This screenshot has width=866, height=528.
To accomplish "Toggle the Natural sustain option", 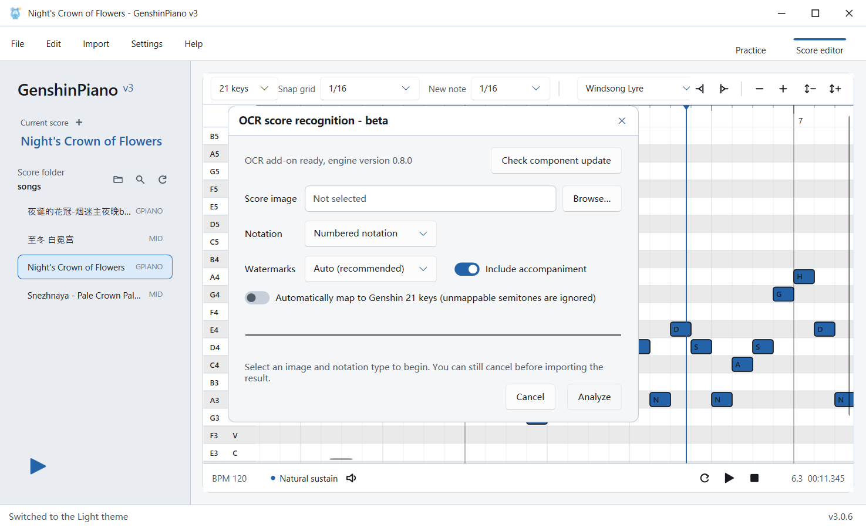I will (304, 479).
